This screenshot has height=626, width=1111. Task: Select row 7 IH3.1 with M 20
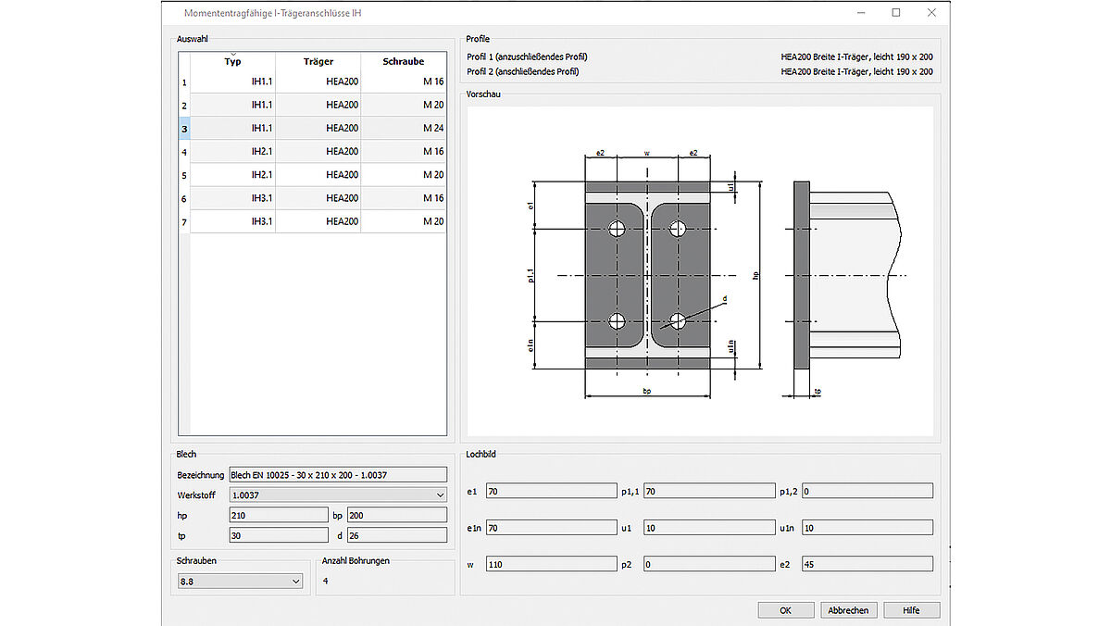[318, 221]
